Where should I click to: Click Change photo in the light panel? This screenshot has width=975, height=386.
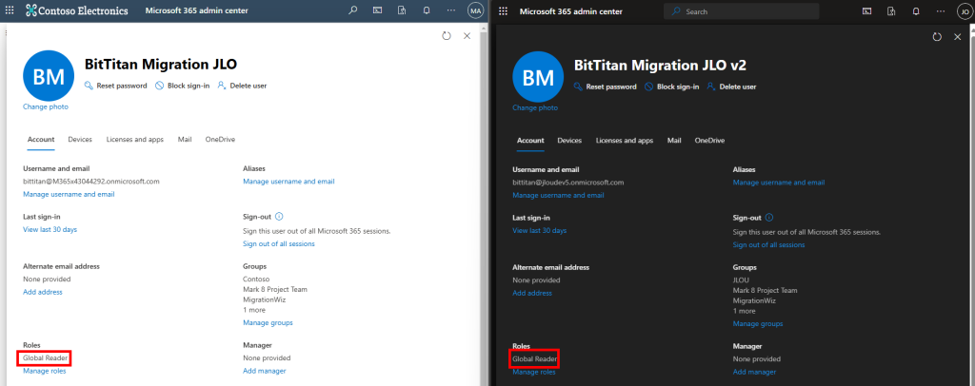point(46,106)
